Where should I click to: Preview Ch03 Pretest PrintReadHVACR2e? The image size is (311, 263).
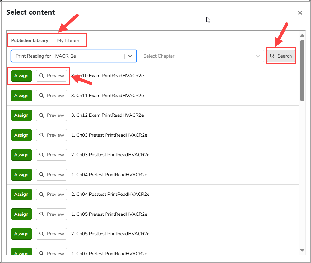pyautogui.click(x=51, y=135)
